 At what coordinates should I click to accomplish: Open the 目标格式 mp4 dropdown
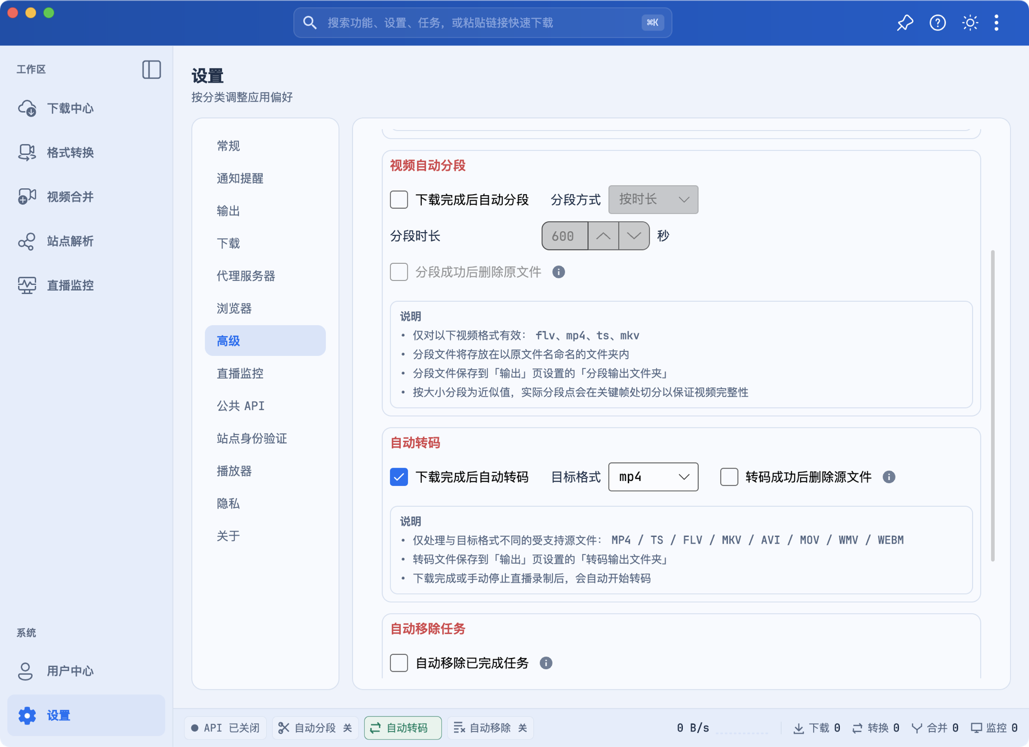click(653, 477)
